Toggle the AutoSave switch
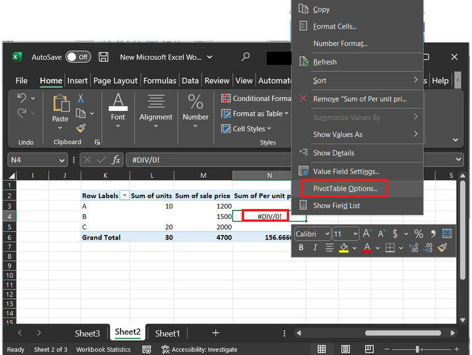Screen dimensions: 472x355 [78, 57]
